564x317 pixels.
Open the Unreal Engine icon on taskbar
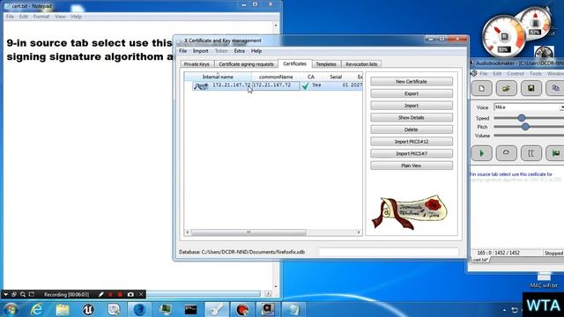click(88, 309)
